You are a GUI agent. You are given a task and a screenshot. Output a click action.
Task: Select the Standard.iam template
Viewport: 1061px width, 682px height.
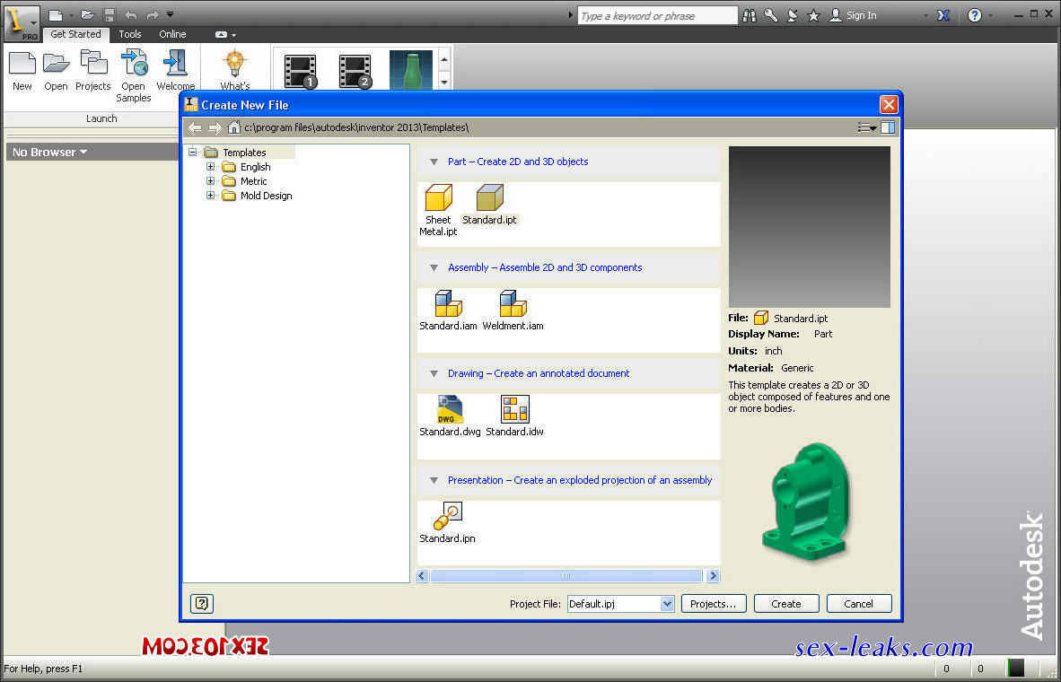point(448,310)
